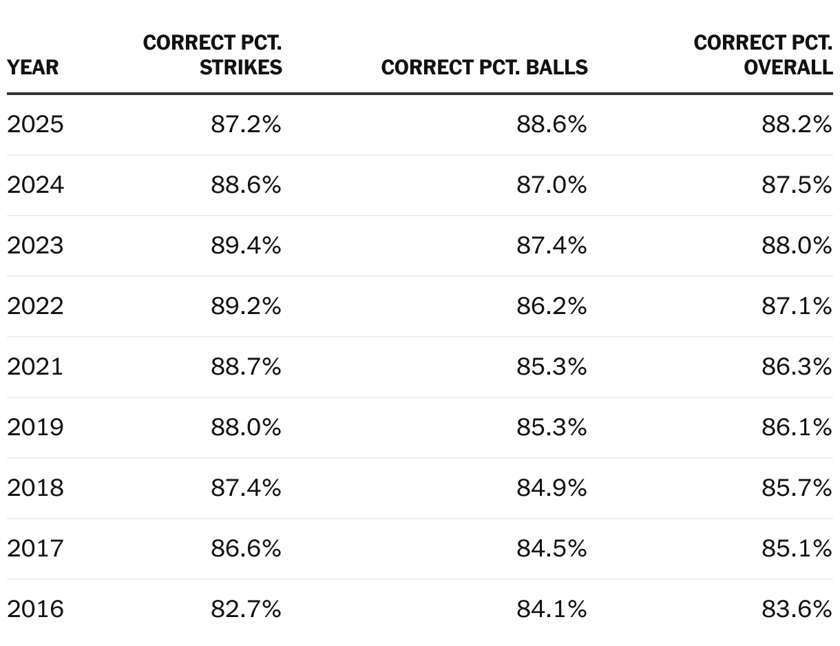Click the 2018 balls value 84.9%
The height and width of the screenshot is (646, 840).
coord(552,488)
